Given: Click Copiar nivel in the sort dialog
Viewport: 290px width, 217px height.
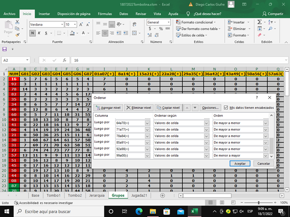Looking at the screenshot, I should [x=169, y=108].
